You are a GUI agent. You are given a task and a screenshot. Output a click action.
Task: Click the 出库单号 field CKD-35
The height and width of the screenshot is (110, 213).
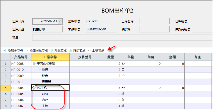(x=101, y=21)
